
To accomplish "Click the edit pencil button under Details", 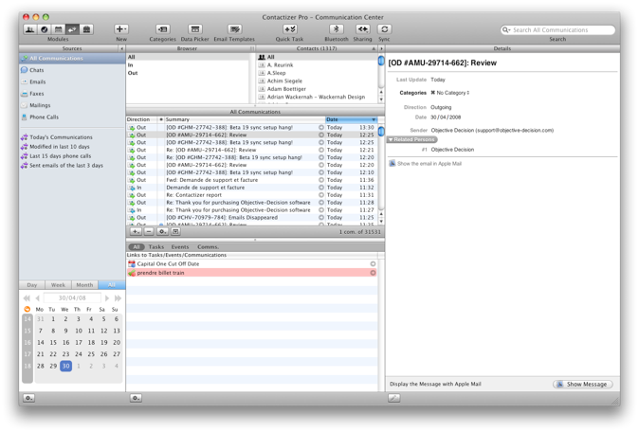I will coord(393,398).
